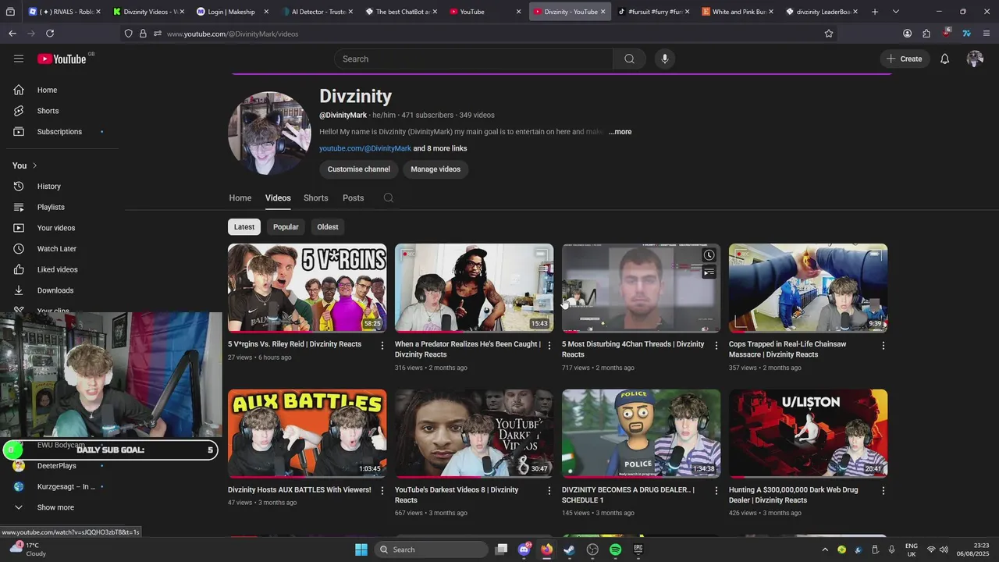
Task: Show hidden system tray icons chevron
Action: tap(825, 550)
